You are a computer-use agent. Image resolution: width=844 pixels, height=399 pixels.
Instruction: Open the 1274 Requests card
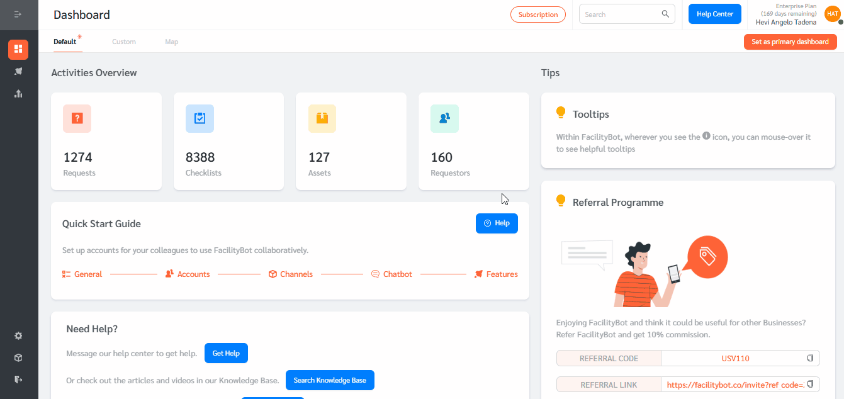click(x=106, y=142)
